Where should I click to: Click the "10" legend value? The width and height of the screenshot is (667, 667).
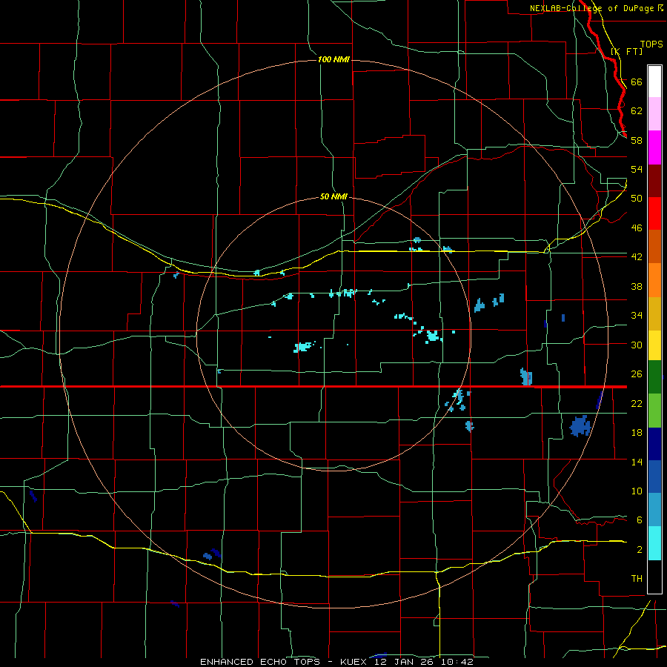637,491
